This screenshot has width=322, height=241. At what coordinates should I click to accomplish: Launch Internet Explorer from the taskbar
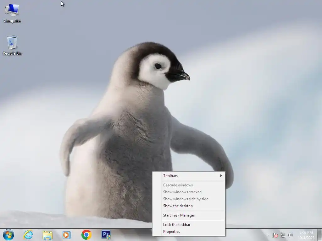(x=28, y=235)
